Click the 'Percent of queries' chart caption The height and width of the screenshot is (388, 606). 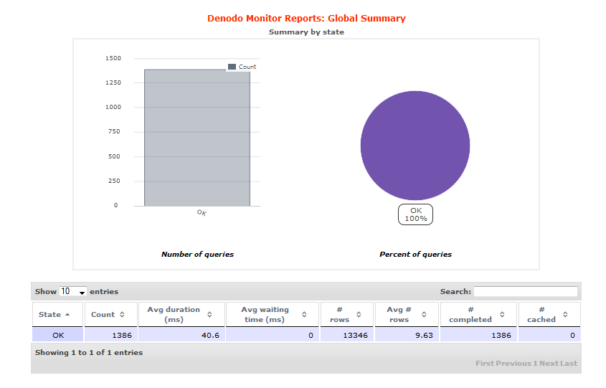point(415,255)
